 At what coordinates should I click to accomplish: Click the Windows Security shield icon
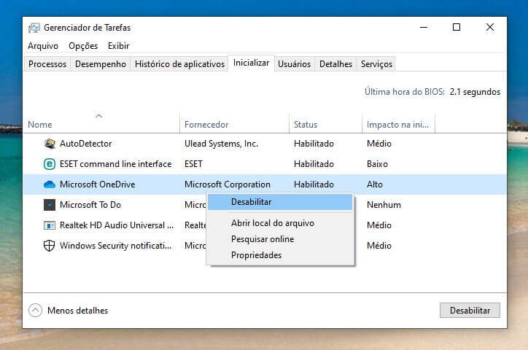coord(50,246)
